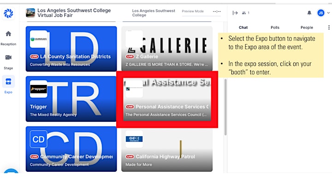Click the LA County Sanitation logo badge
The image size is (332, 187).
[39, 39]
